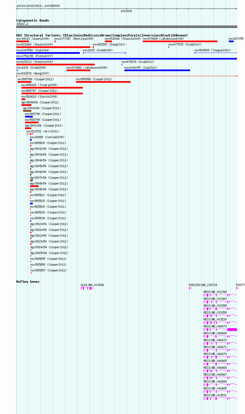
Task: Click the nsv565855 (Cooper2011) label
Action: pos(49,259)
